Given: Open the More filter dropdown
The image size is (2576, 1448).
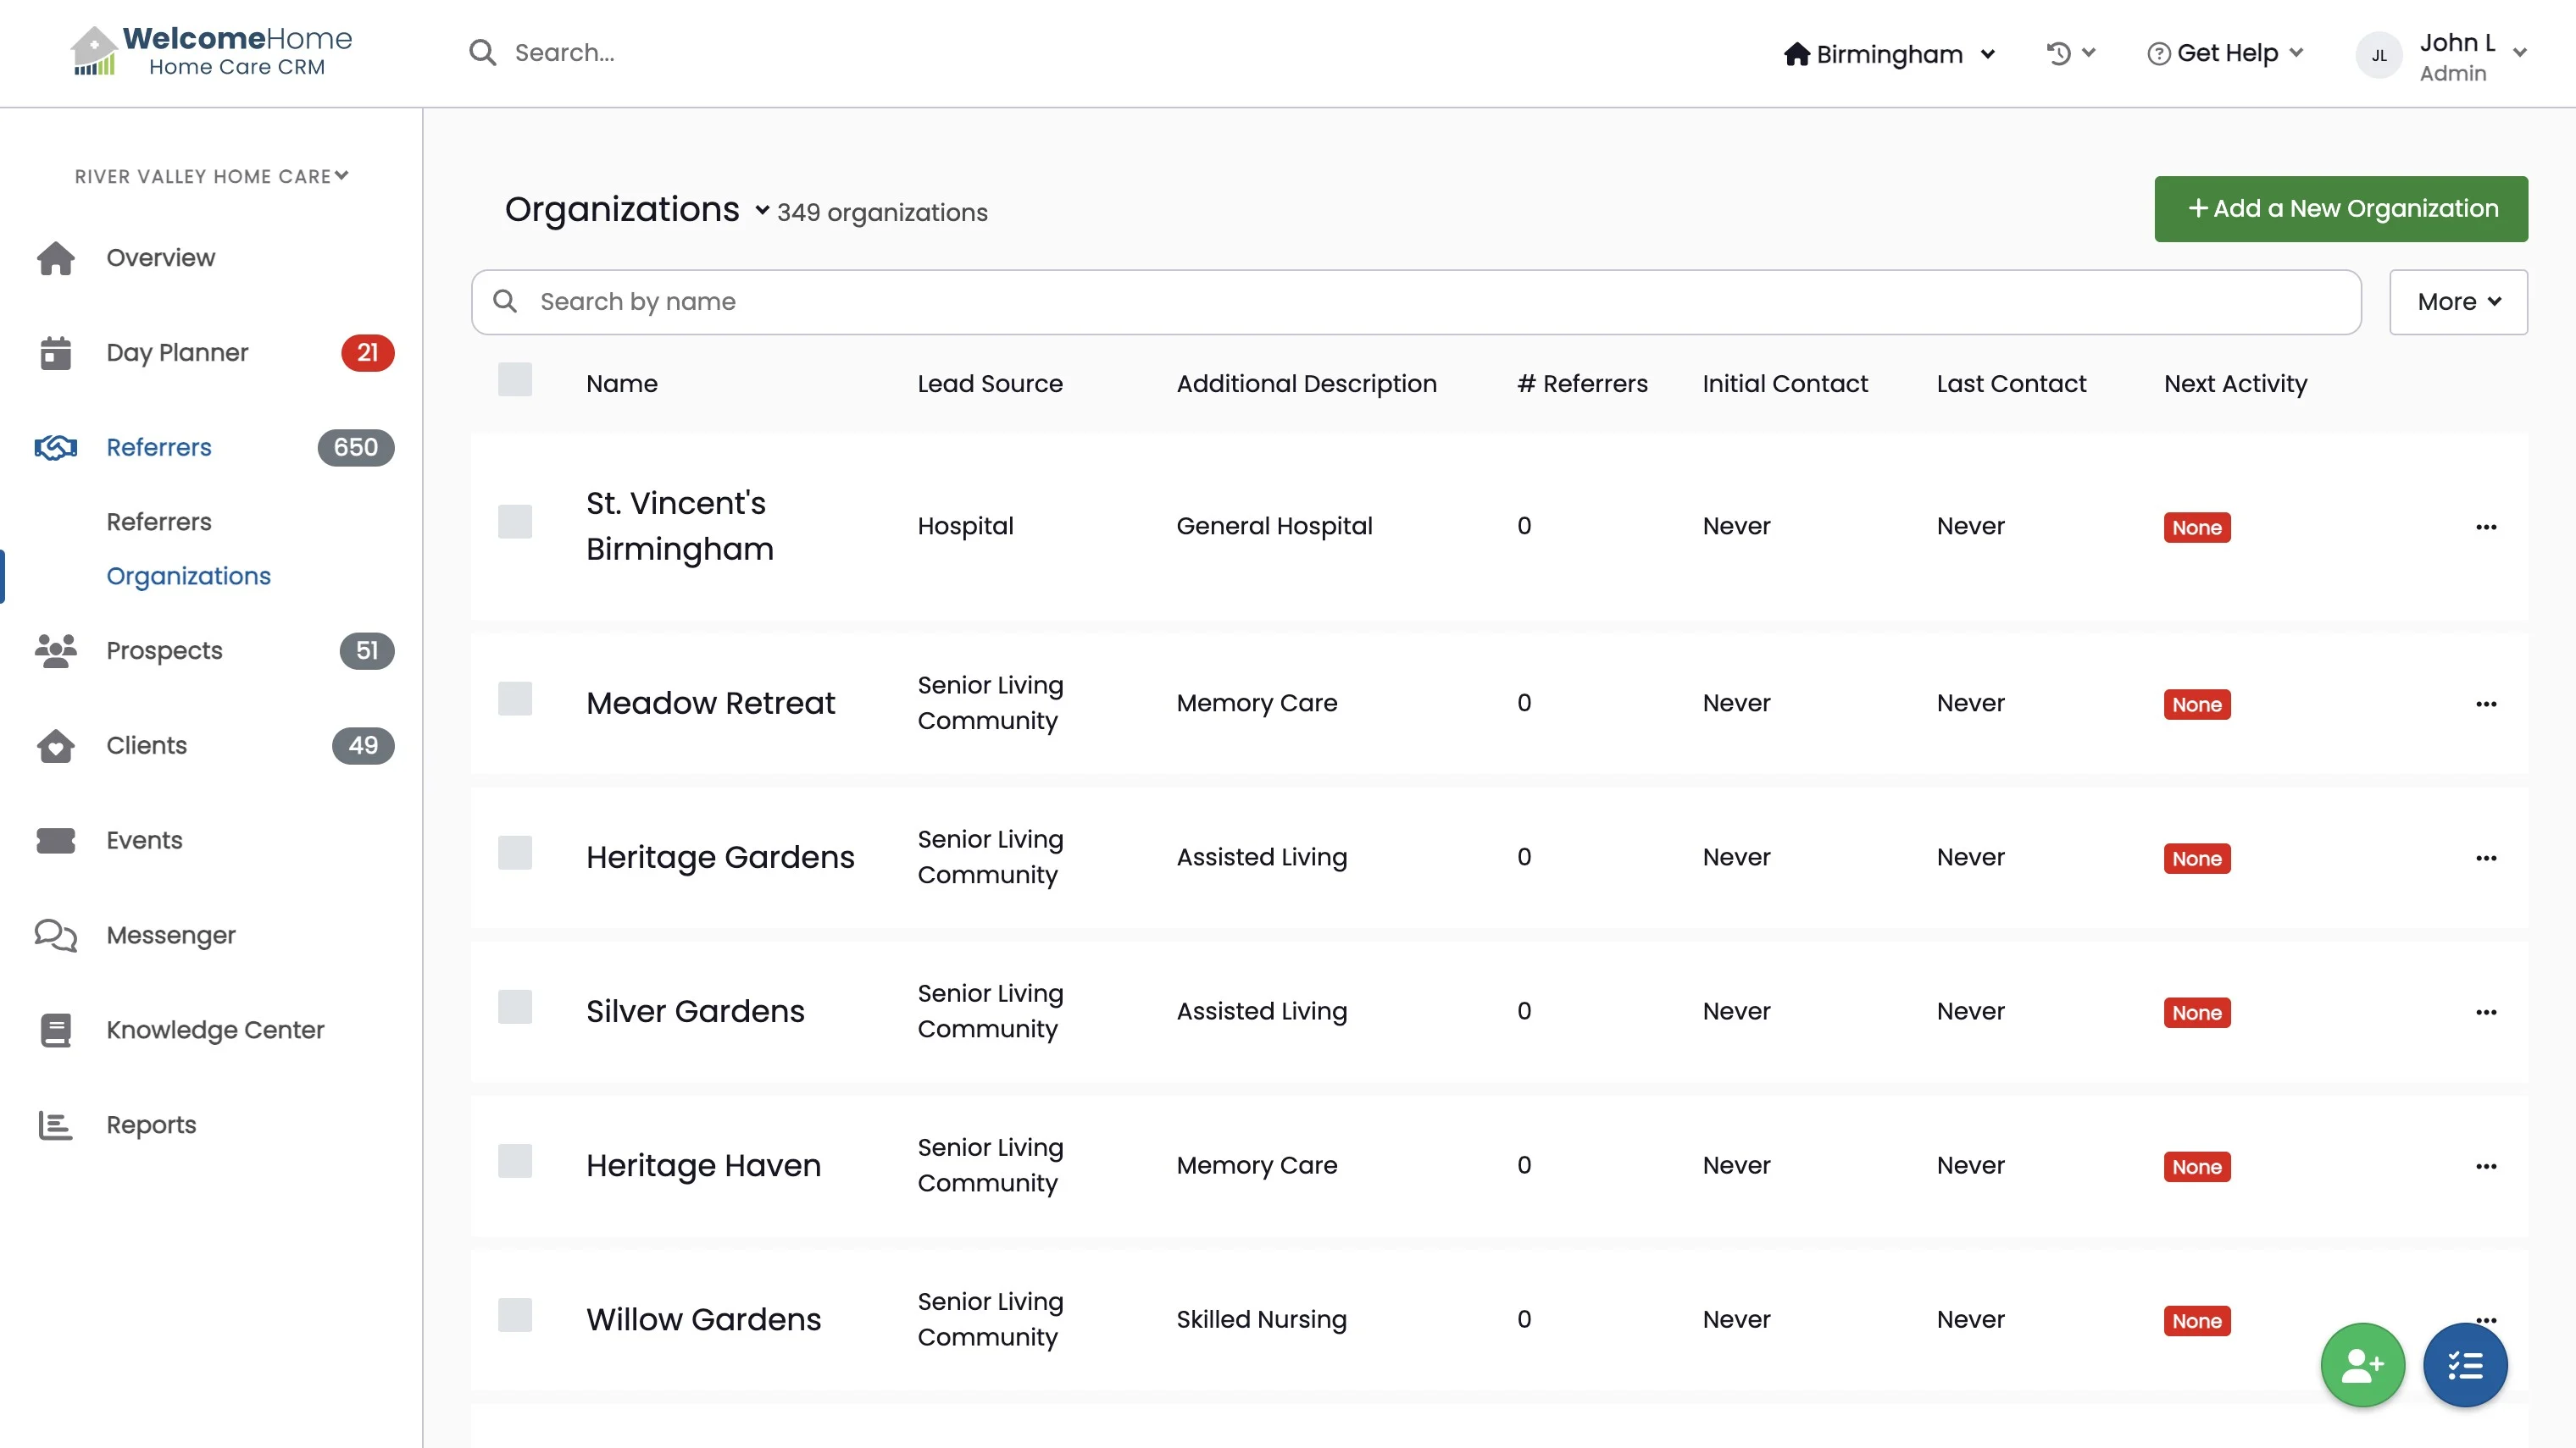Looking at the screenshot, I should pos(2458,301).
